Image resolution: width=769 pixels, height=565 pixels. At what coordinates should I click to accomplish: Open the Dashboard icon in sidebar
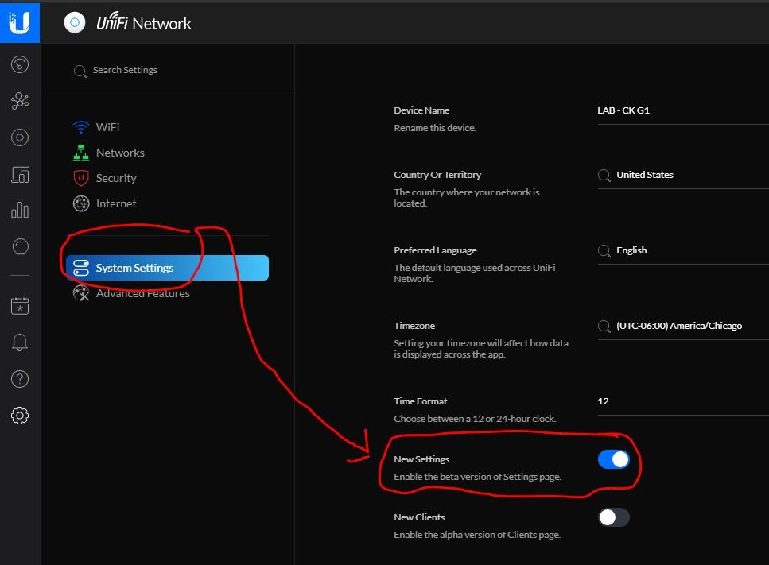[20, 64]
